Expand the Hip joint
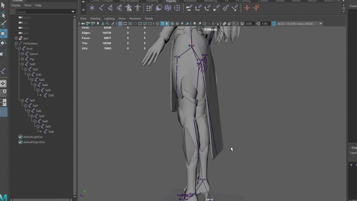 point(23,59)
